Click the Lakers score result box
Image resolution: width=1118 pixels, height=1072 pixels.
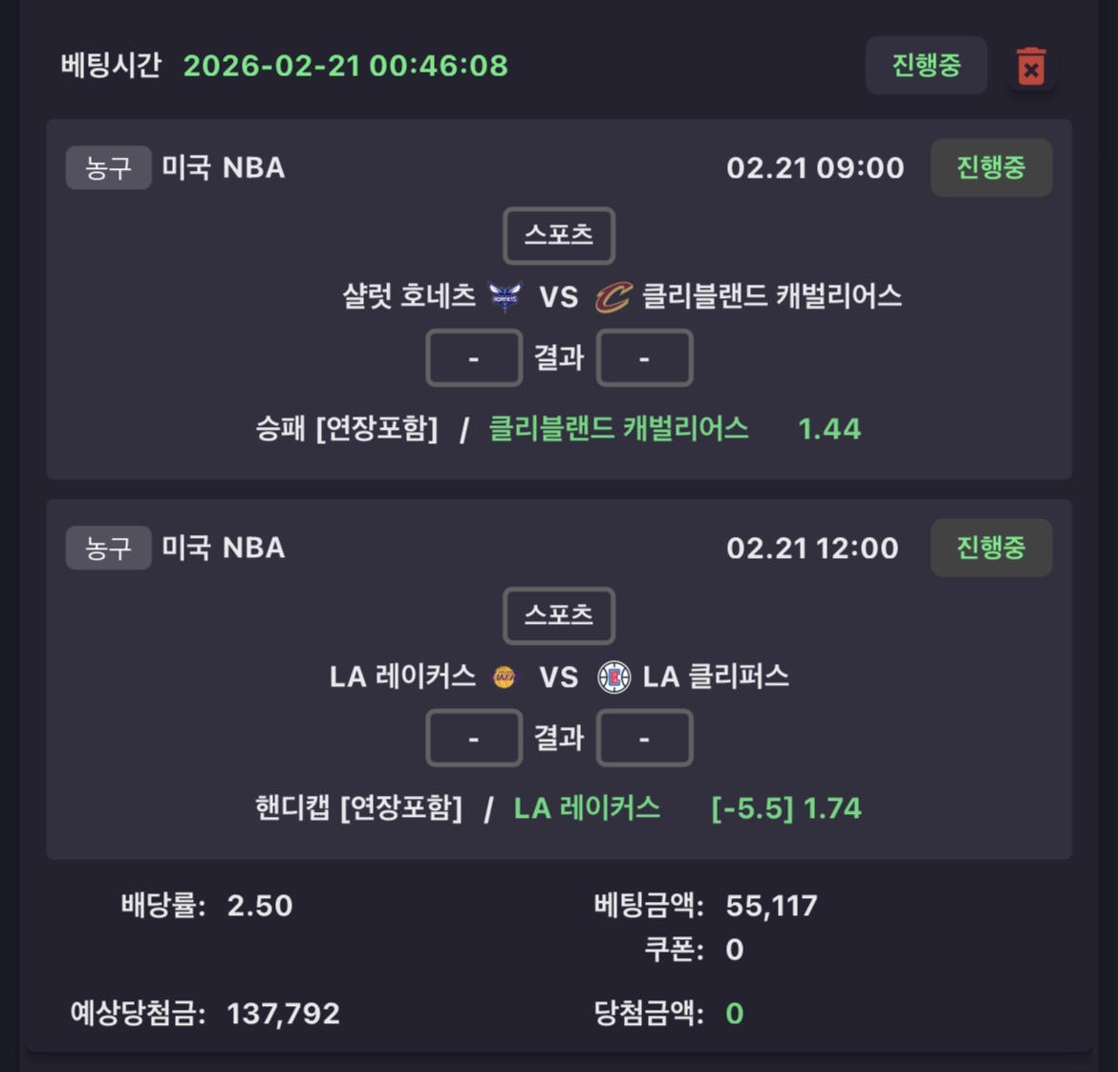pos(474,739)
